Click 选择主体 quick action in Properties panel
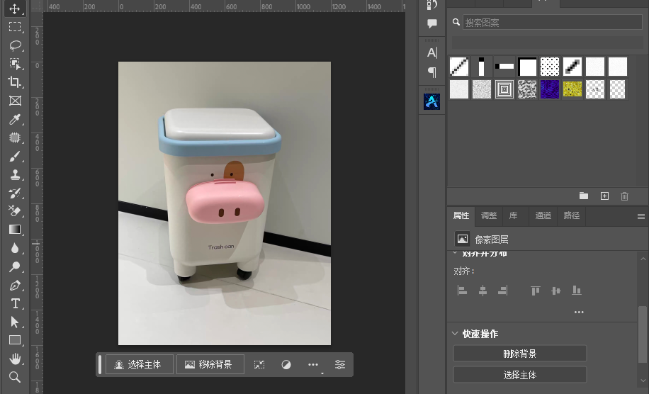This screenshot has width=649, height=394. pos(520,375)
